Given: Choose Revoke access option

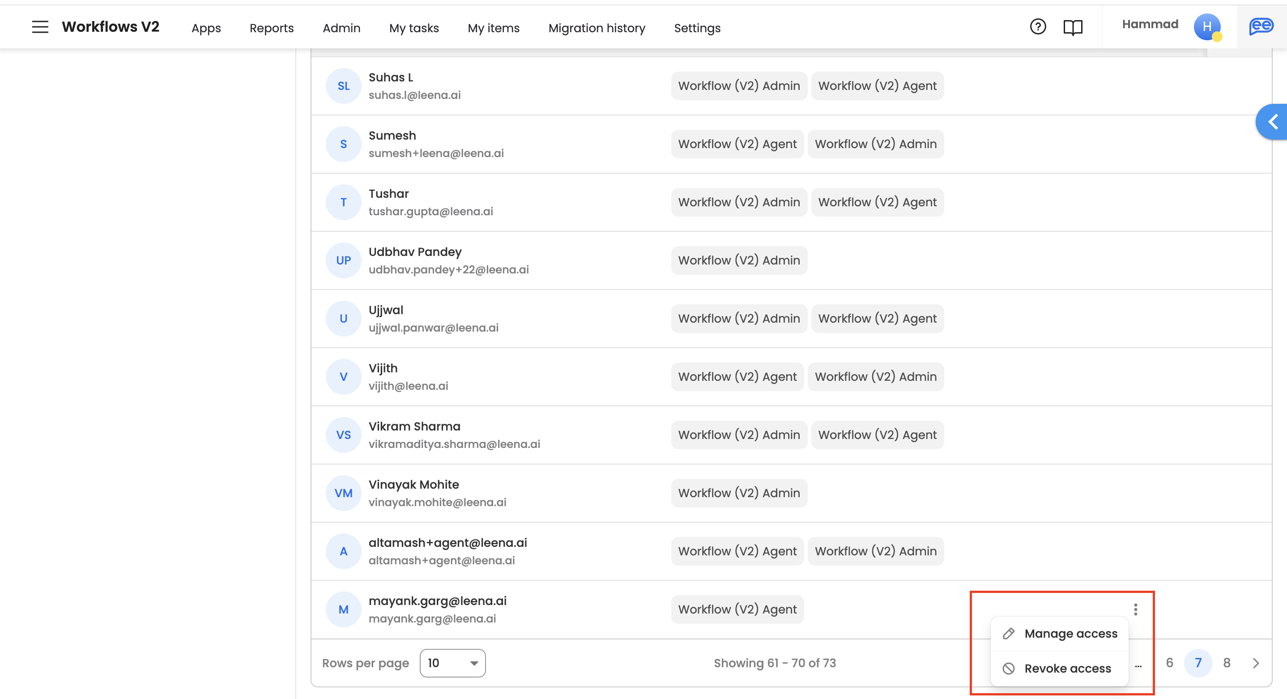Looking at the screenshot, I should click(x=1067, y=669).
